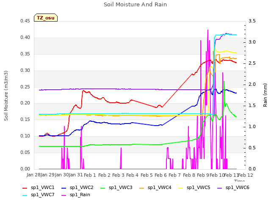271x203 pixels.
Task: Click the cyan sp1_VWC7 legend swatch
Action: click(25, 195)
